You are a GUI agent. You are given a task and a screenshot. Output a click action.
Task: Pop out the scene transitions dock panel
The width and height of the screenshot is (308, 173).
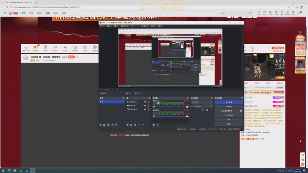(212, 98)
